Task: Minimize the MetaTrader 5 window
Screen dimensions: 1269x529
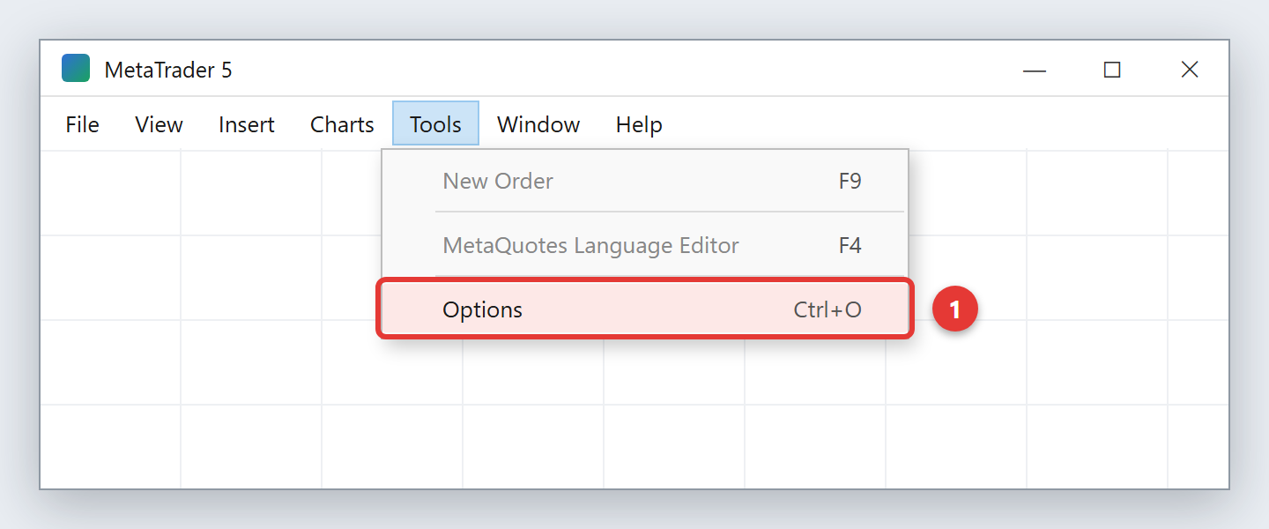Action: [x=1035, y=70]
